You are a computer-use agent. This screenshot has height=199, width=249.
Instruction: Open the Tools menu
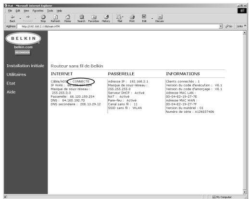click(x=50, y=11)
